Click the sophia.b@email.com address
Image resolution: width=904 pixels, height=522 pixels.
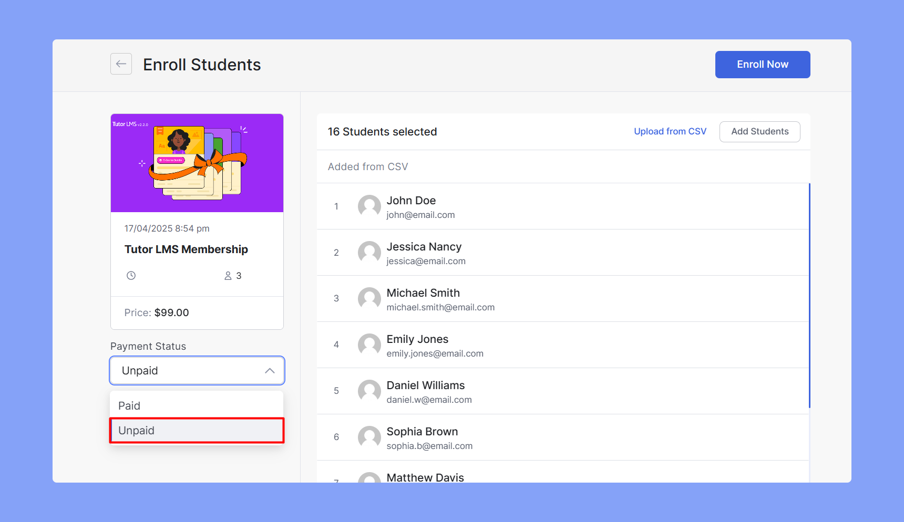(x=429, y=446)
